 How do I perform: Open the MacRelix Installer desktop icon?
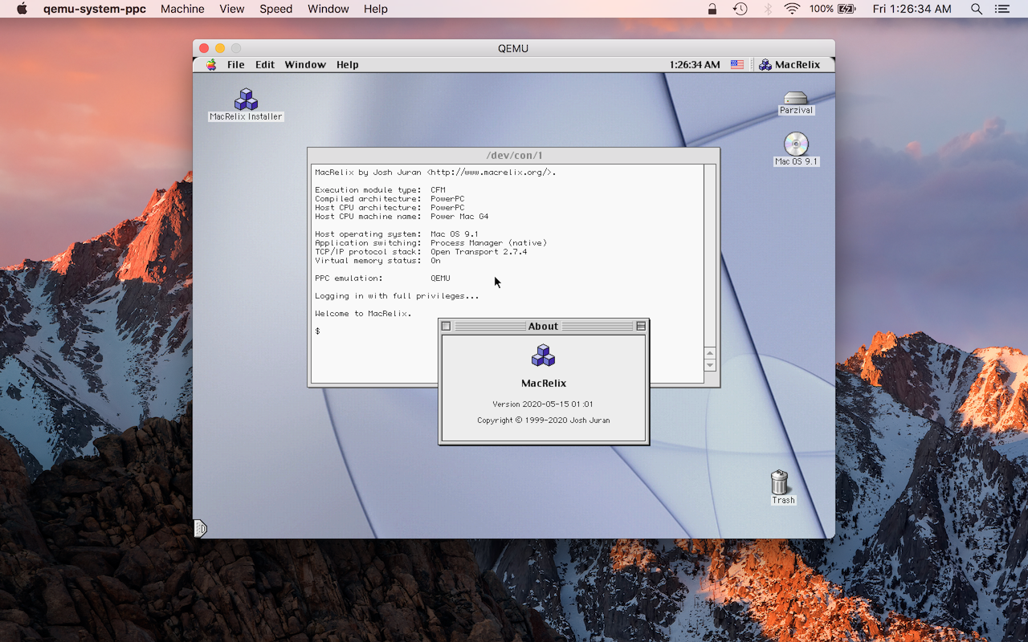[x=246, y=100]
